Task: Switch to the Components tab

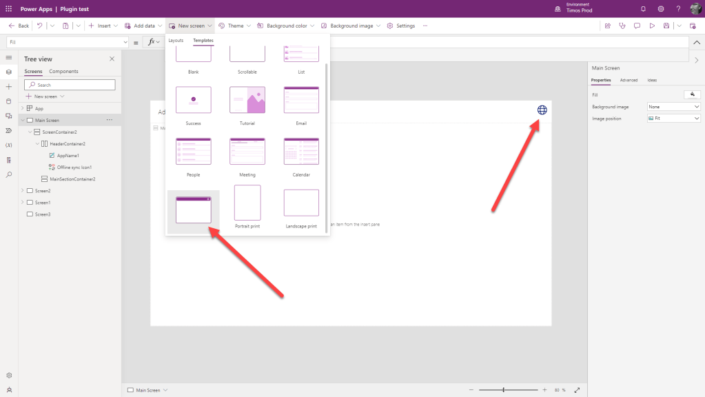Action: [x=63, y=72]
